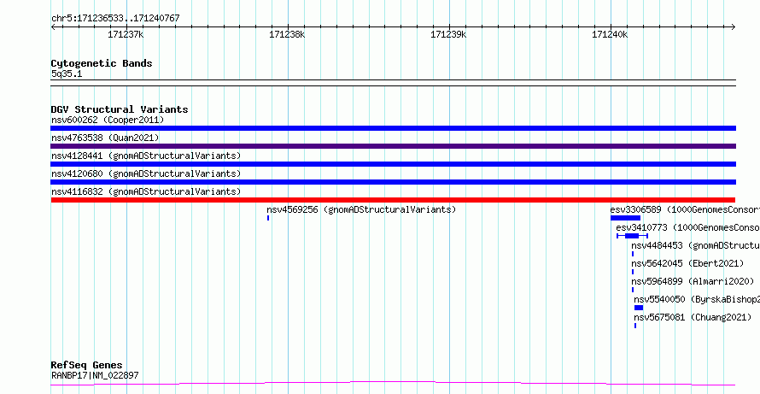Click the blue tick under nsv5675081
This screenshot has width=760, height=394.
(635, 326)
